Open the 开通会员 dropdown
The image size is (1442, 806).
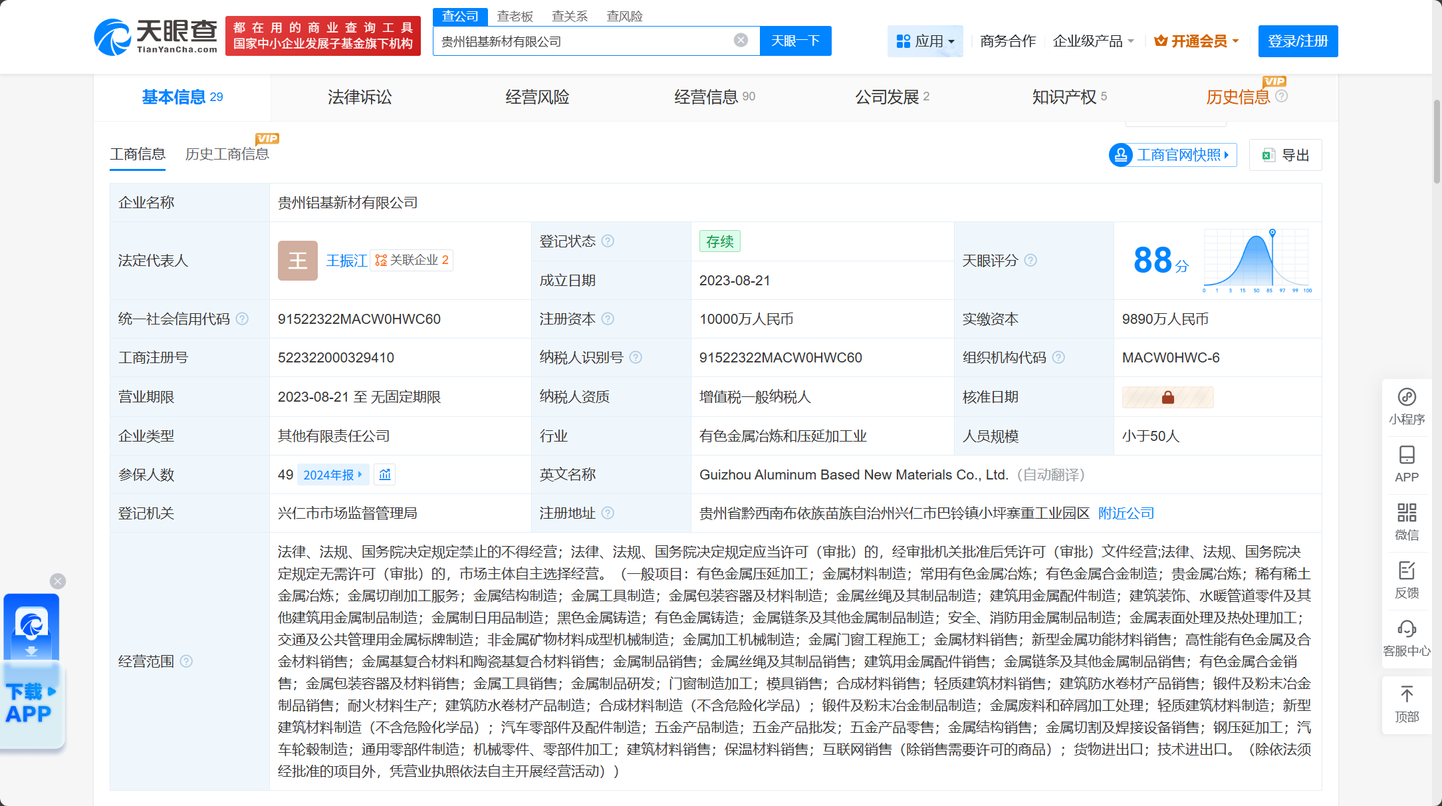click(1197, 41)
